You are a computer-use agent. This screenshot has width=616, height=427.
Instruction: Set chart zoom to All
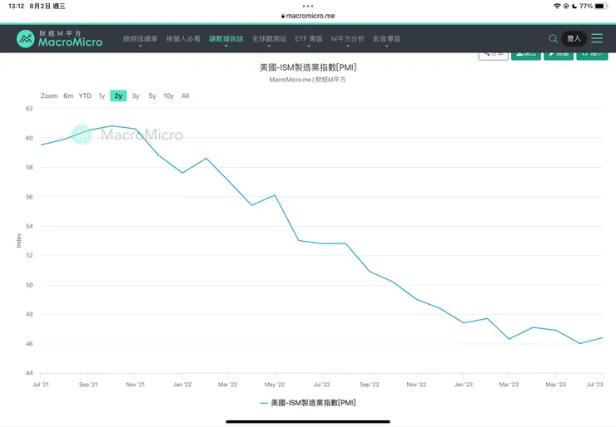(x=186, y=96)
